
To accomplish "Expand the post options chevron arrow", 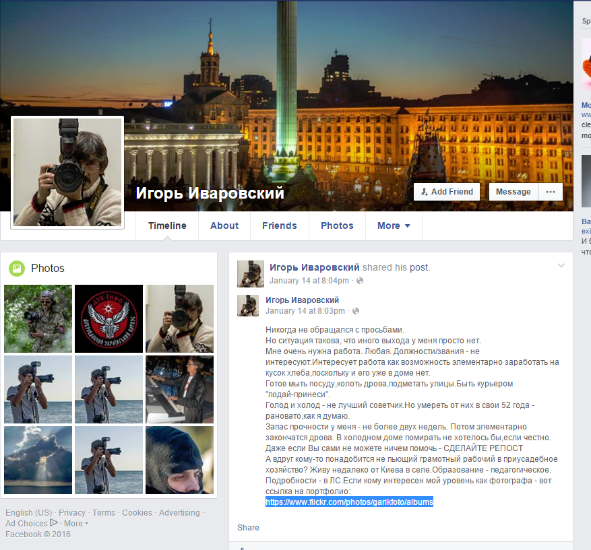I will click(x=561, y=267).
